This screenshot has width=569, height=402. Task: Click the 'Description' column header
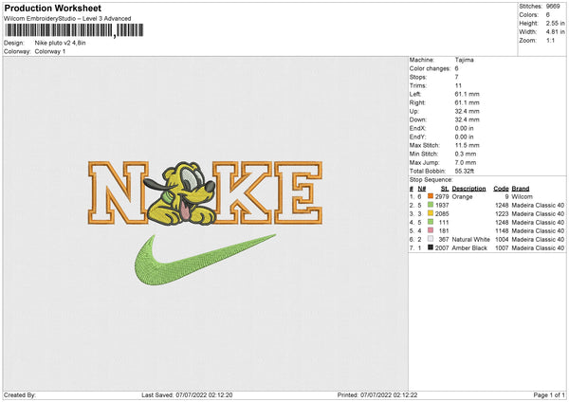(468, 189)
